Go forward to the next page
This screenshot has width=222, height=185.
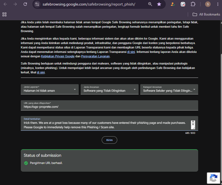click(x=15, y=4)
